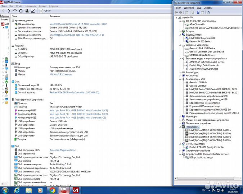Expand Клавиатуры node
243x194 pixels.
point(180,72)
